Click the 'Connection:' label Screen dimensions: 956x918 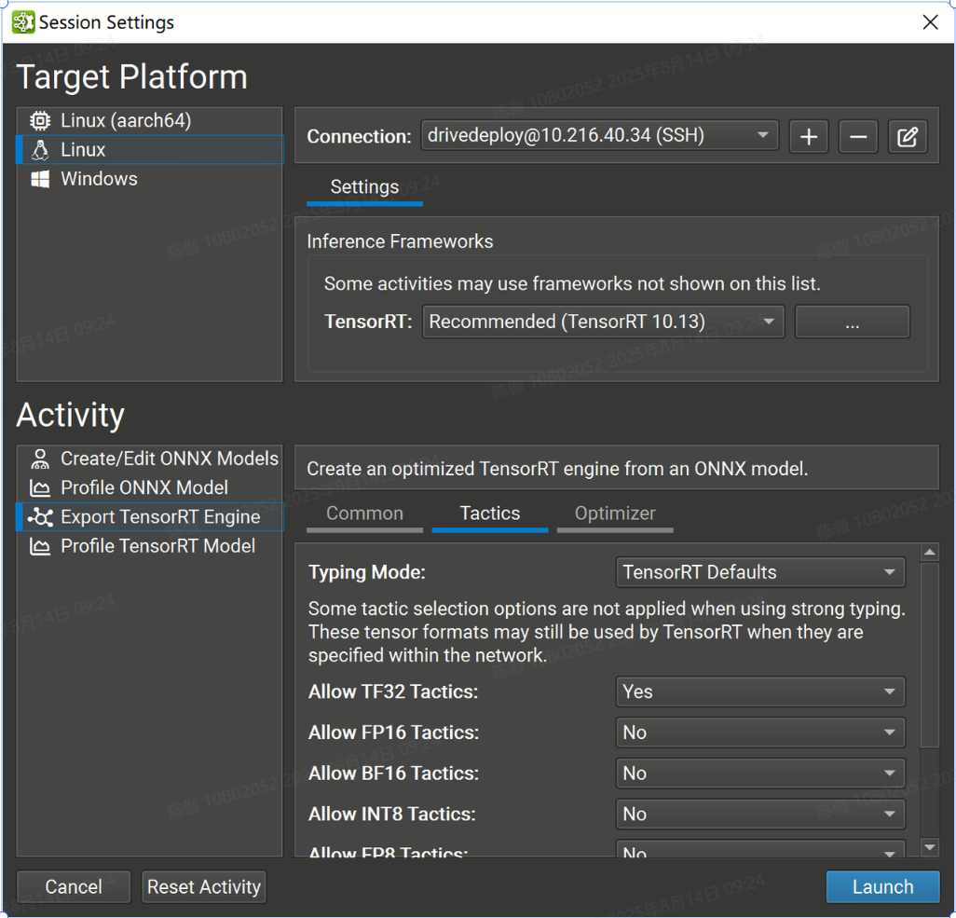(x=359, y=136)
